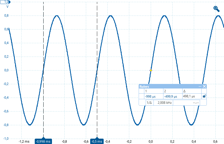
Task: Click the Rulers panel title
Action: pyautogui.click(x=144, y=87)
